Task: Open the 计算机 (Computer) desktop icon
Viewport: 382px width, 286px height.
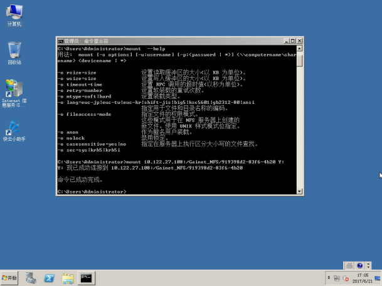Action: [14, 13]
